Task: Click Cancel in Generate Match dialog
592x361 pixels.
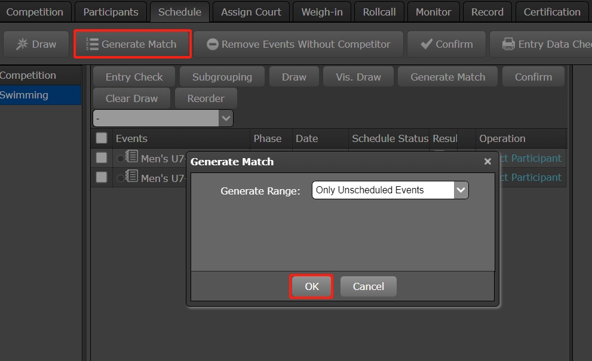Action: pyautogui.click(x=368, y=286)
